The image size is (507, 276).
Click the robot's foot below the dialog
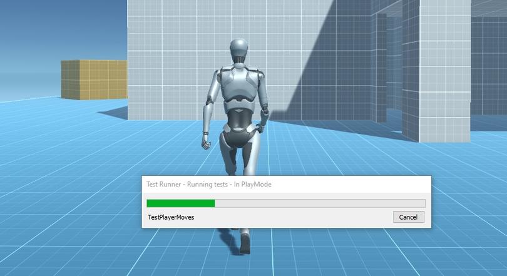tap(245, 241)
